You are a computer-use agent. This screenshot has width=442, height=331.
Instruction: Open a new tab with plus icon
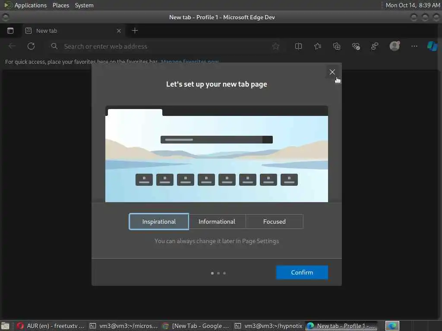(x=135, y=31)
